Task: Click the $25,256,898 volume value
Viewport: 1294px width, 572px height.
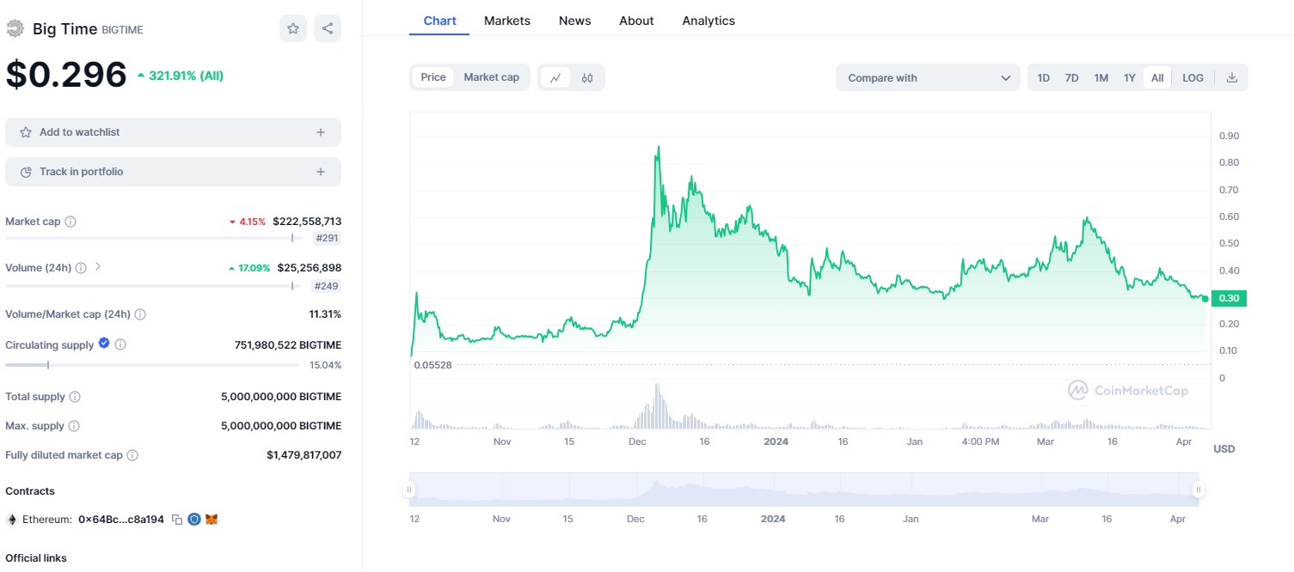Action: click(x=309, y=268)
